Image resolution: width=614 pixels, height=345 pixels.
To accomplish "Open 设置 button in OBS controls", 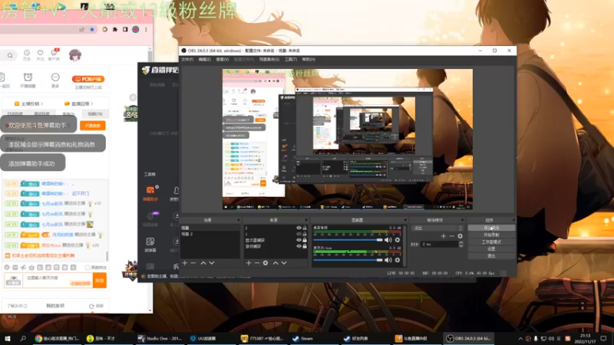I will coord(491,248).
